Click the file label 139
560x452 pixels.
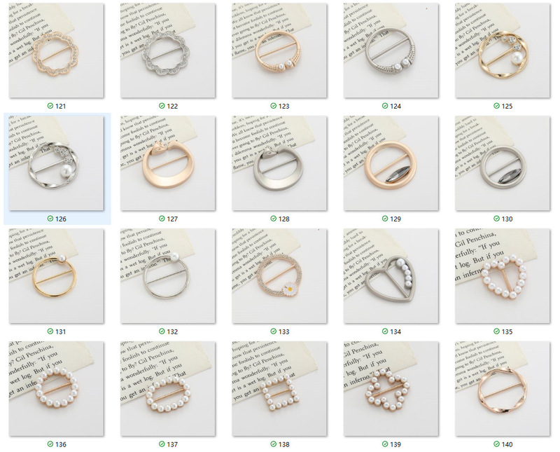[x=395, y=444]
